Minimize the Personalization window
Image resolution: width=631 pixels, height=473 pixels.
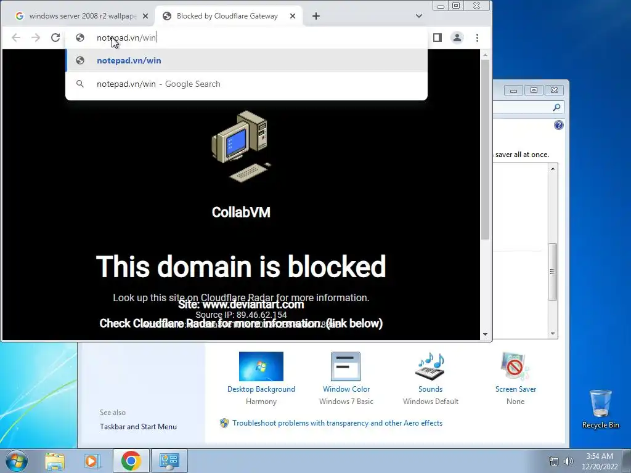513,91
